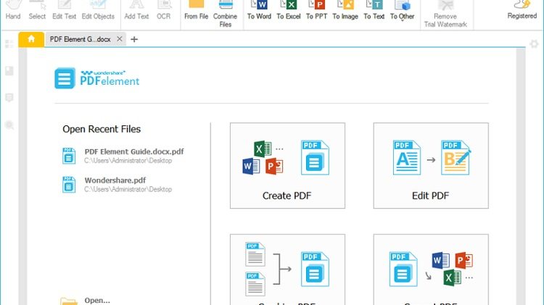Click the Combine PDF card

(x=288, y=270)
